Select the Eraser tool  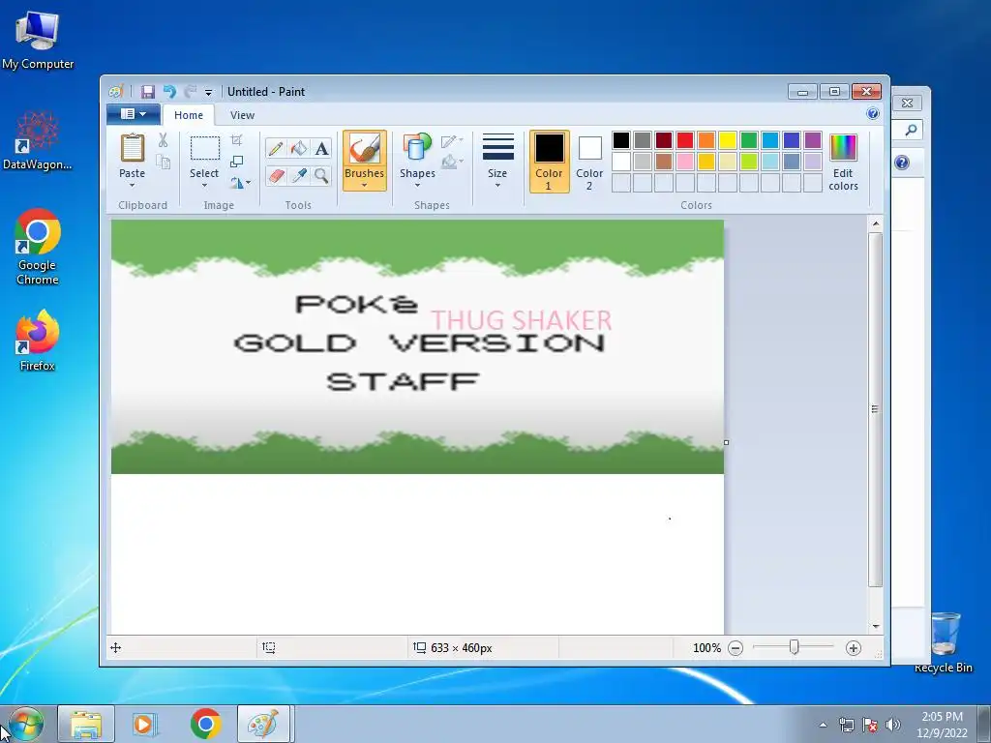(x=276, y=175)
